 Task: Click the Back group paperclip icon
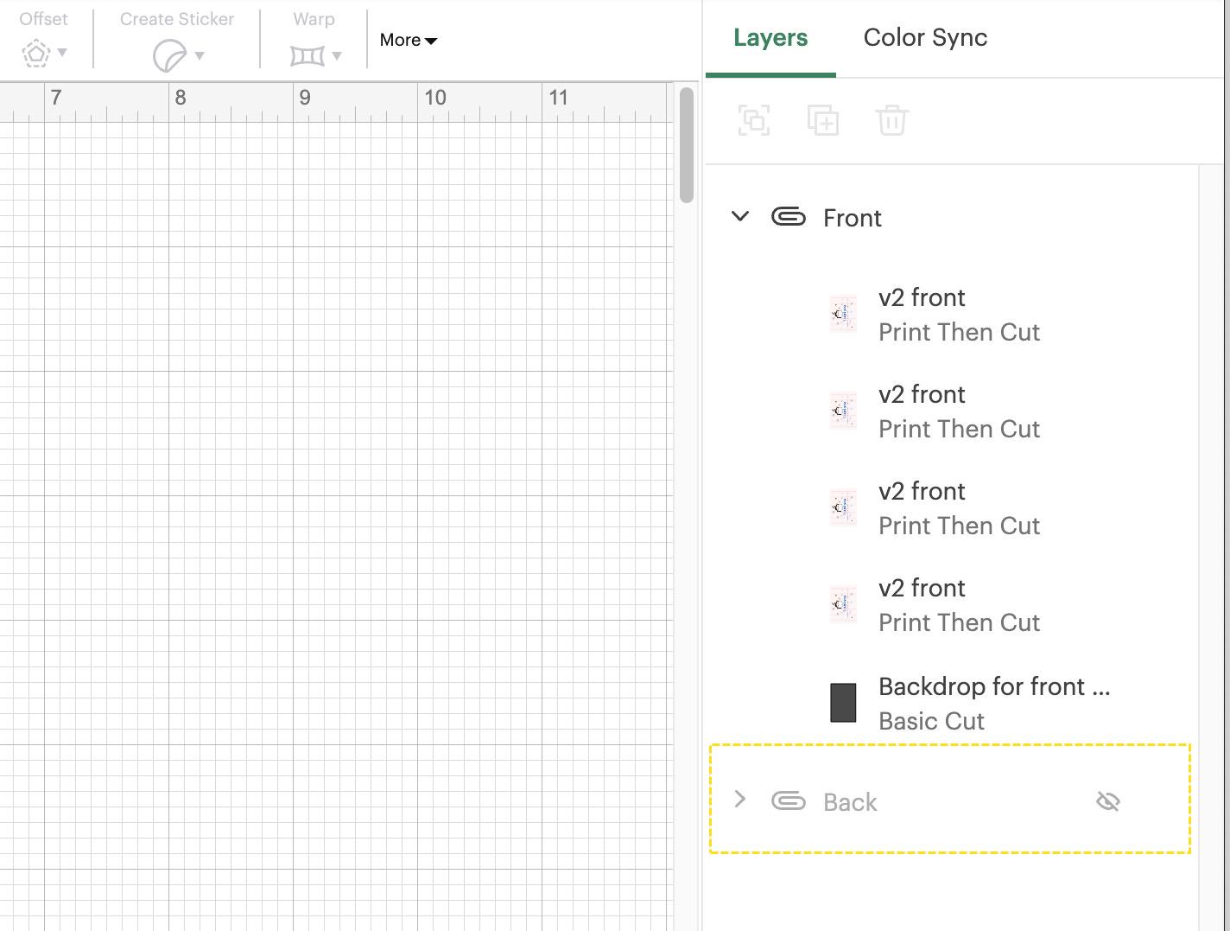[x=789, y=801]
